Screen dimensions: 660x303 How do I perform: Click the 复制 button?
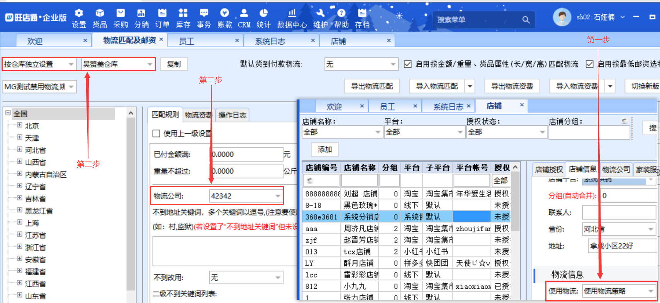[x=174, y=64]
